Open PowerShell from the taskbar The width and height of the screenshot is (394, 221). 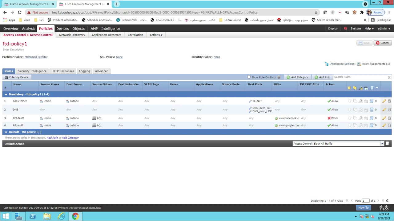pyautogui.click(x=33, y=216)
